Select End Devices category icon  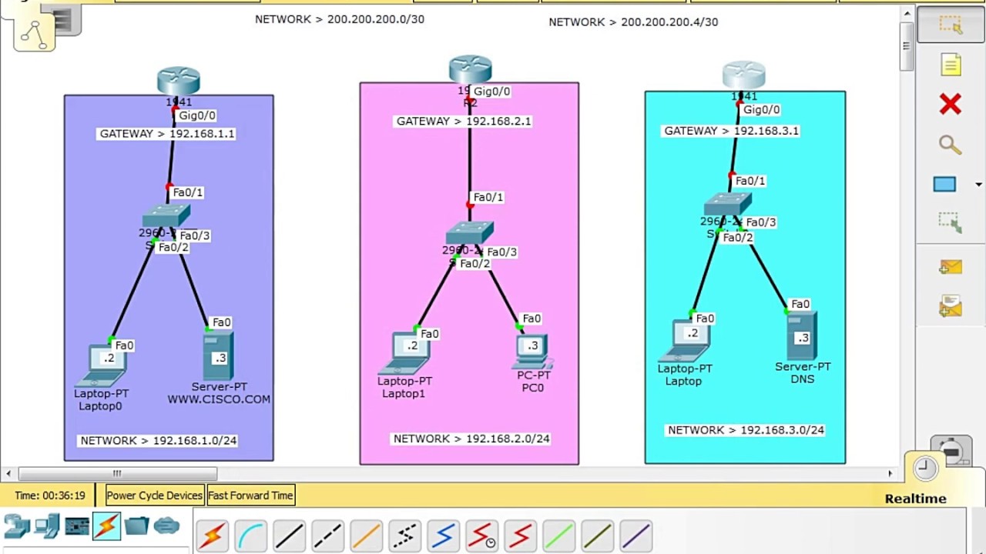[47, 526]
